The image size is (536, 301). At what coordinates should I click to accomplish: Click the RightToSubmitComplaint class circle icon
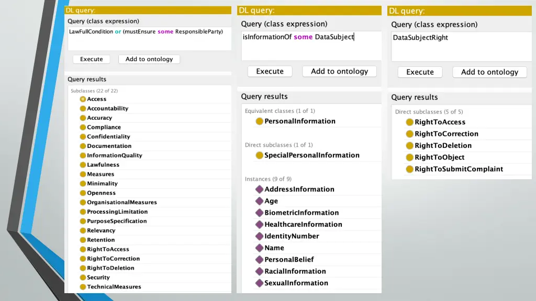tap(409, 169)
